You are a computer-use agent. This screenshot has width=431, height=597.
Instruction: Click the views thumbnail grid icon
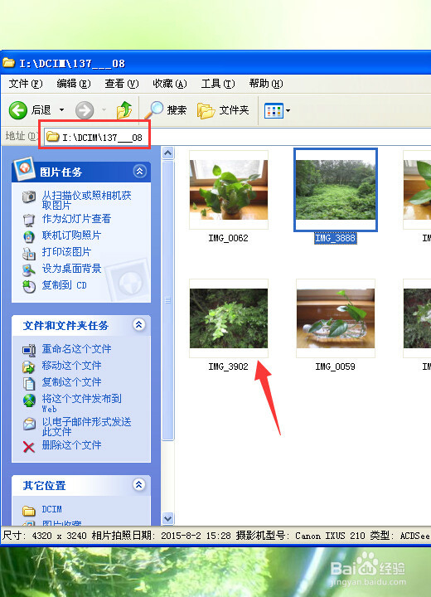tap(274, 111)
